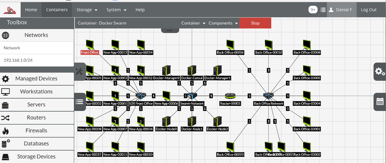
Task: Expand the Managed Devices toolbox section
Action: (37, 79)
